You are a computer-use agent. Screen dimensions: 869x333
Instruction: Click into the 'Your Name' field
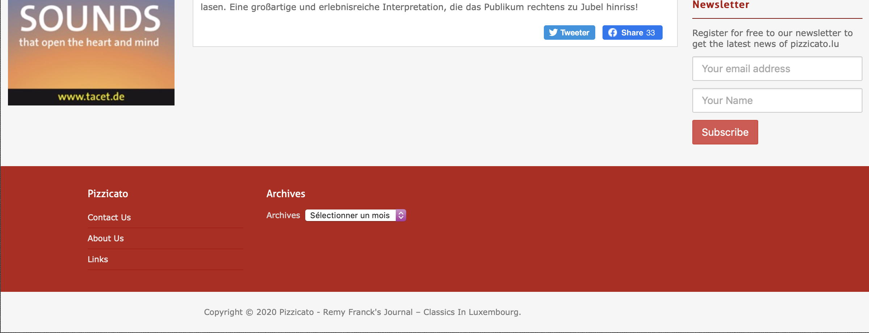(x=777, y=100)
